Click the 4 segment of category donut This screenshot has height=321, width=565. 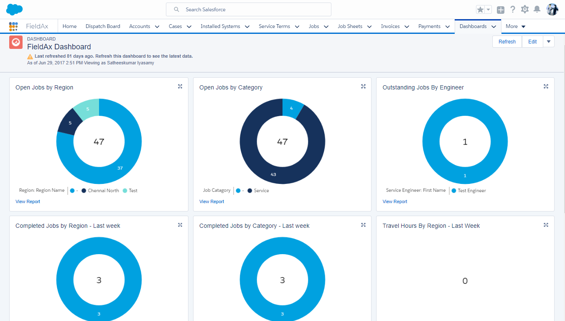pos(291,108)
